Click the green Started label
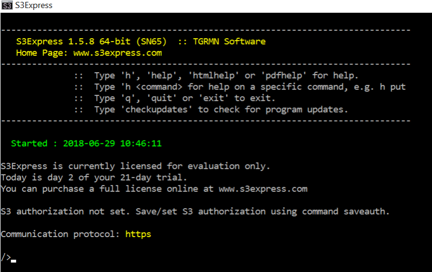The height and width of the screenshot is (272, 432). [x=29, y=143]
